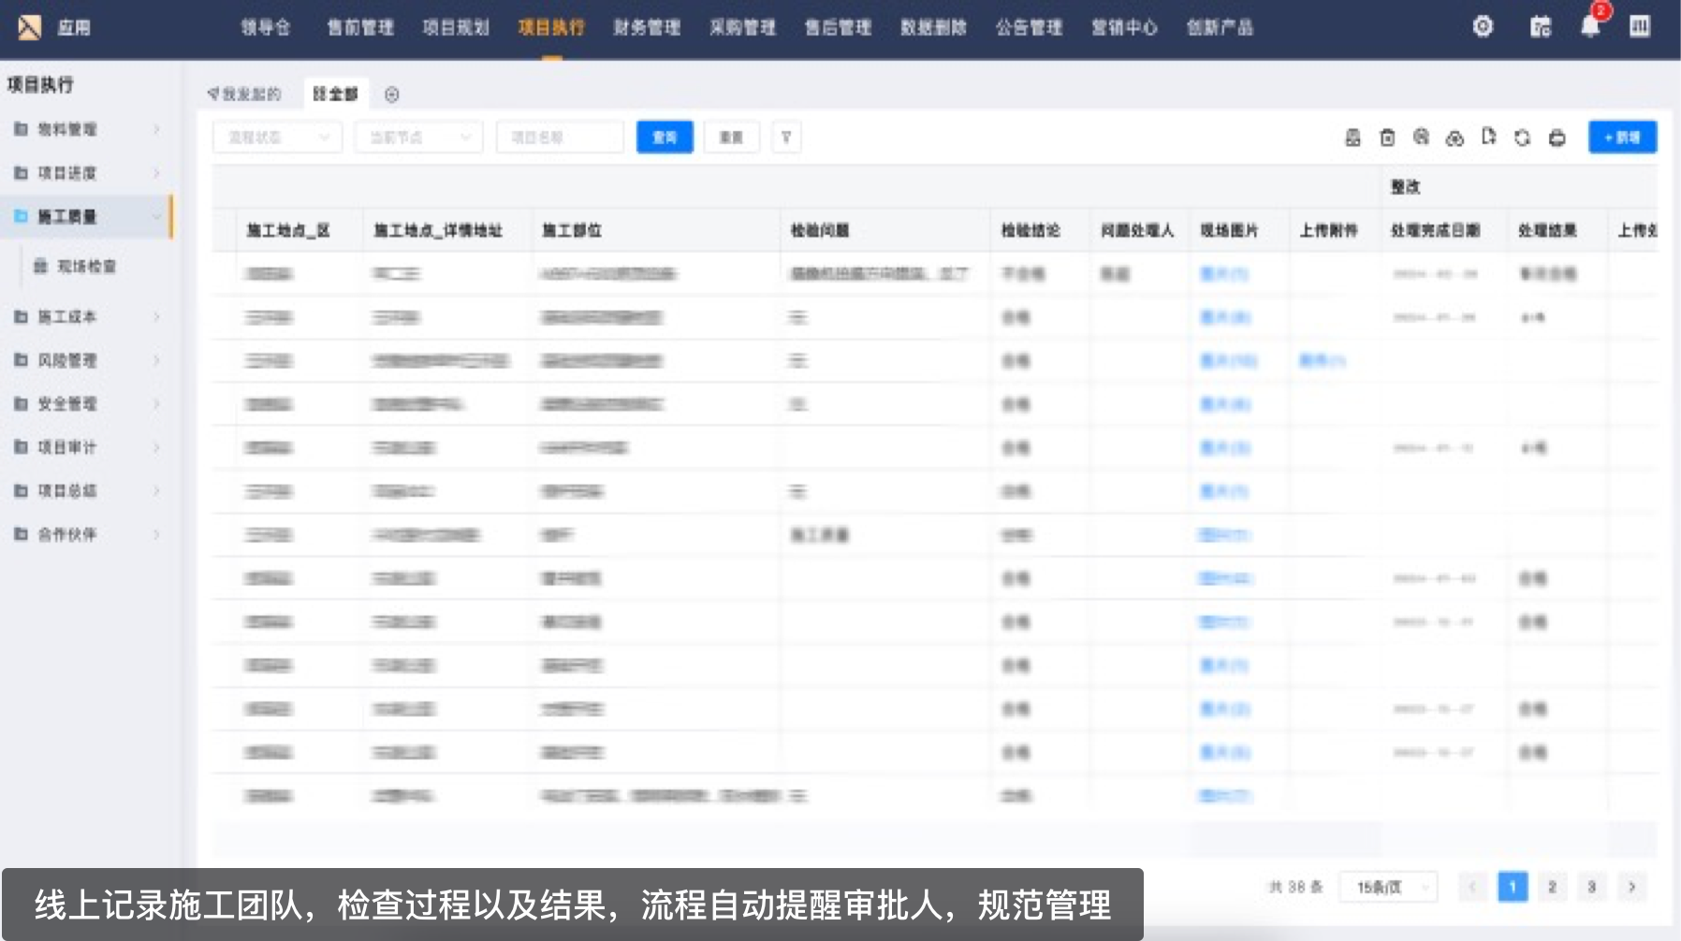
Task: Click the file export icon in toolbar
Action: coord(1488,138)
